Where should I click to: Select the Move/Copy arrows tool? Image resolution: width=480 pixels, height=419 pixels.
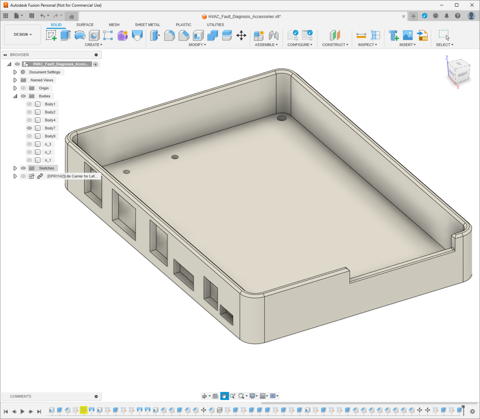click(241, 36)
